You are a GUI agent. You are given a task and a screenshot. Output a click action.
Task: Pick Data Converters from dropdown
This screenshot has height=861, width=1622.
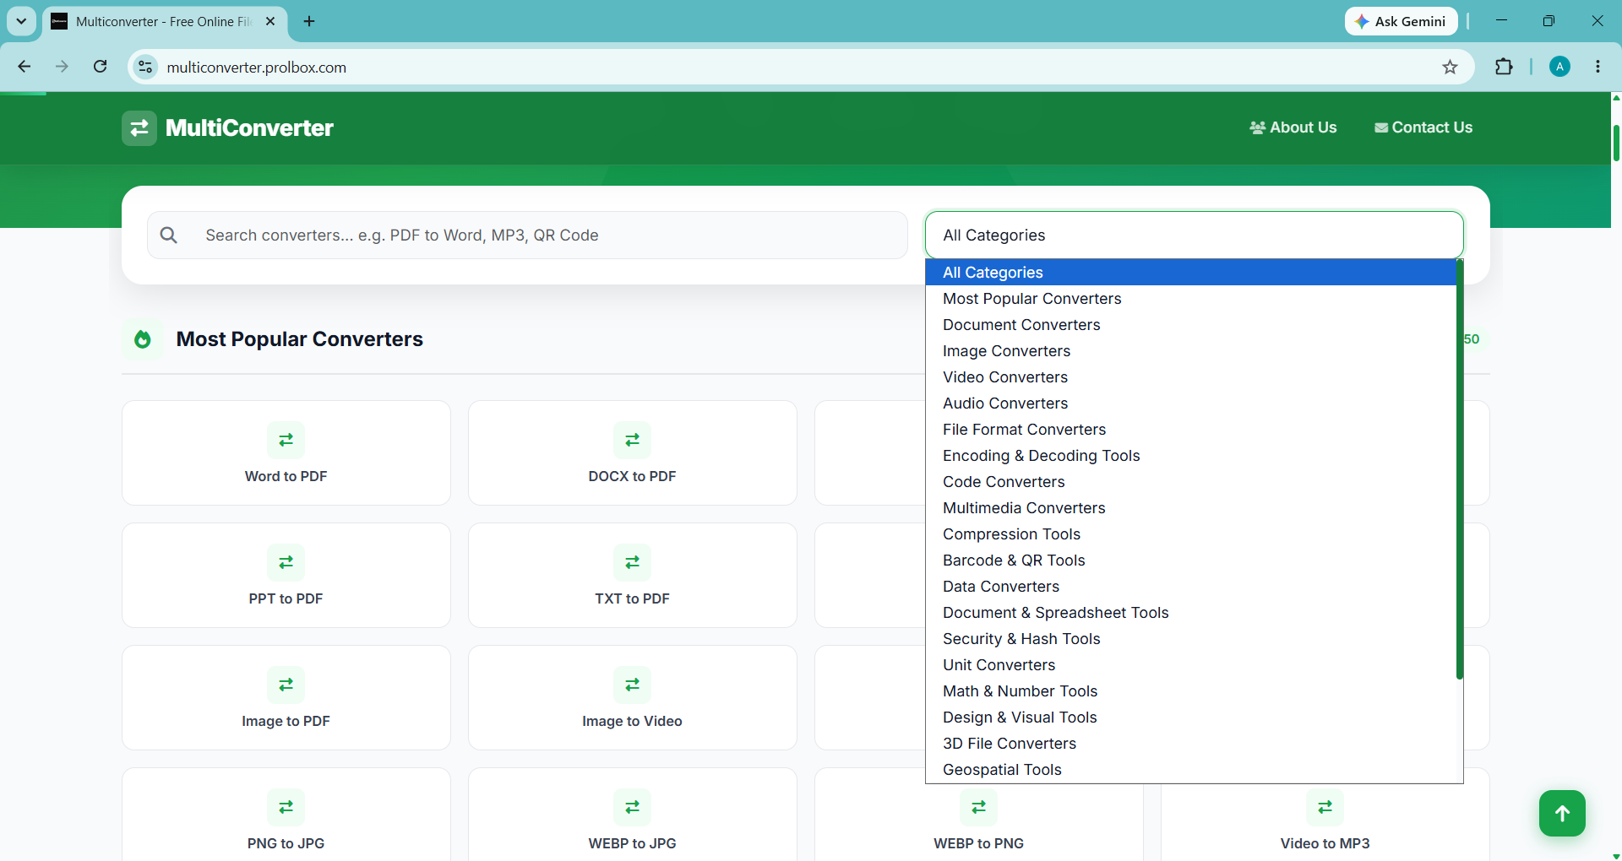pyautogui.click(x=1191, y=587)
